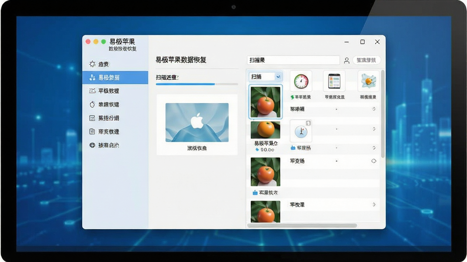Switch to the third sidebar menu item

115,91
